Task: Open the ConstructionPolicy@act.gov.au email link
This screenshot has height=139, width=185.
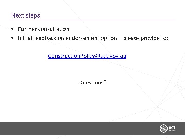Action: (87, 56)
